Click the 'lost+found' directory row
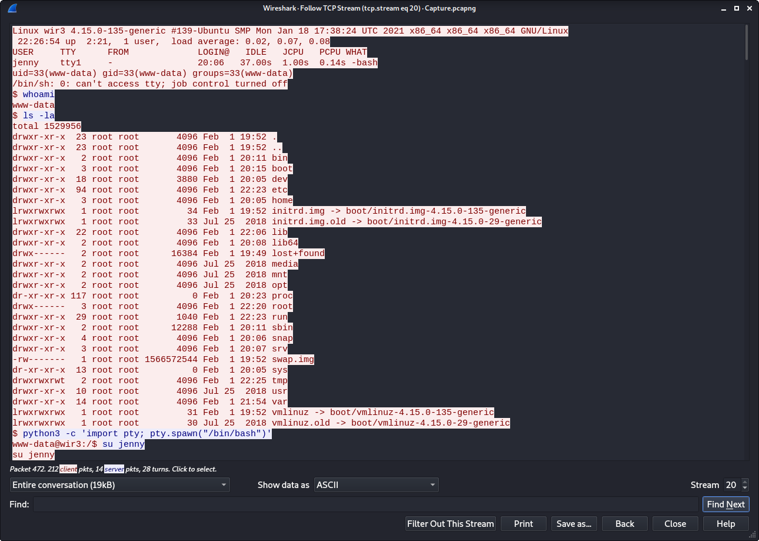The image size is (759, 541). pos(168,253)
